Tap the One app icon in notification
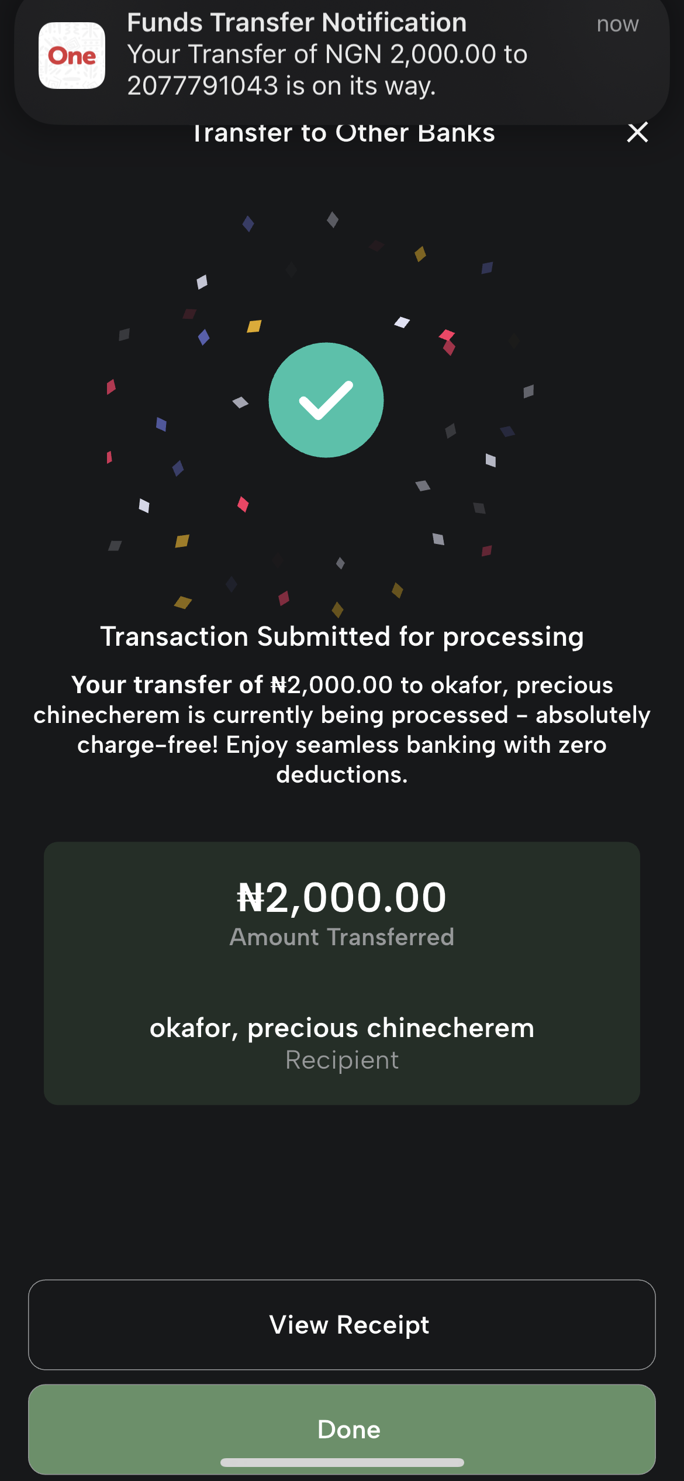 click(72, 56)
